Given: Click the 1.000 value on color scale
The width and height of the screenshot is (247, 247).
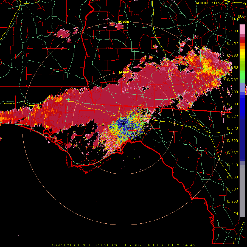Looking at the screenshot, I should [x=232, y=31].
